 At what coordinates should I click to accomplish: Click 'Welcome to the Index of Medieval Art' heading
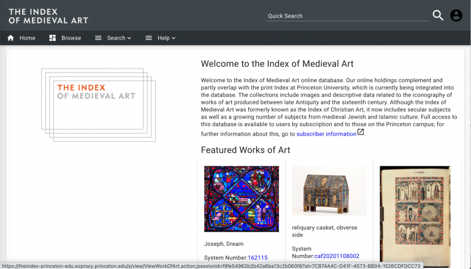click(x=277, y=64)
